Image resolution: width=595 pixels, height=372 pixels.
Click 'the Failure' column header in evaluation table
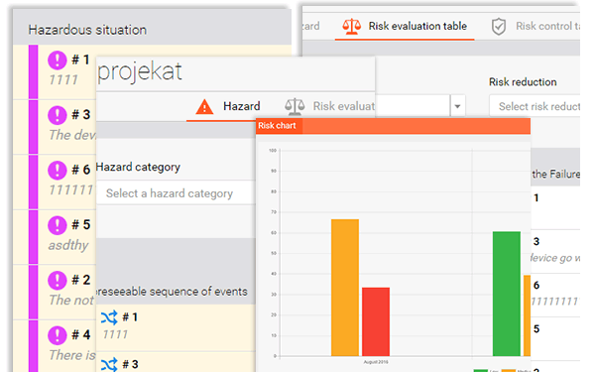click(x=556, y=175)
